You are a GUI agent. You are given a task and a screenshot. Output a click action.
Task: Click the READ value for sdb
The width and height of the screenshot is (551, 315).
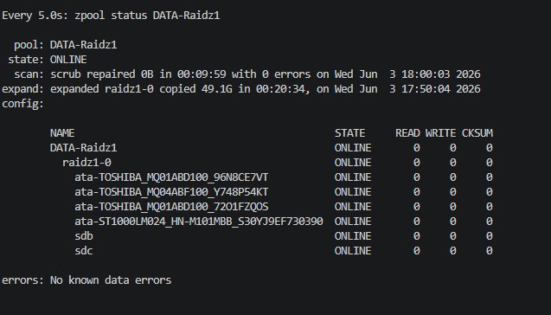(x=416, y=236)
